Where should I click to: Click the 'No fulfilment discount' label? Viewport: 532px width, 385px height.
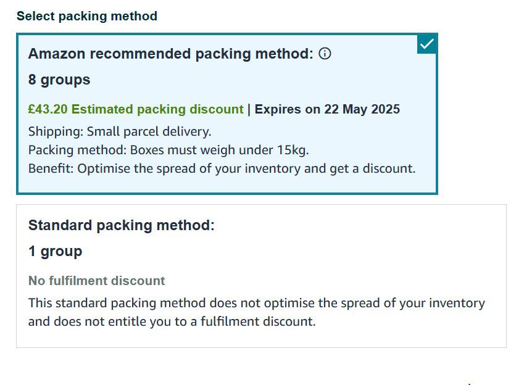pyautogui.click(x=96, y=281)
